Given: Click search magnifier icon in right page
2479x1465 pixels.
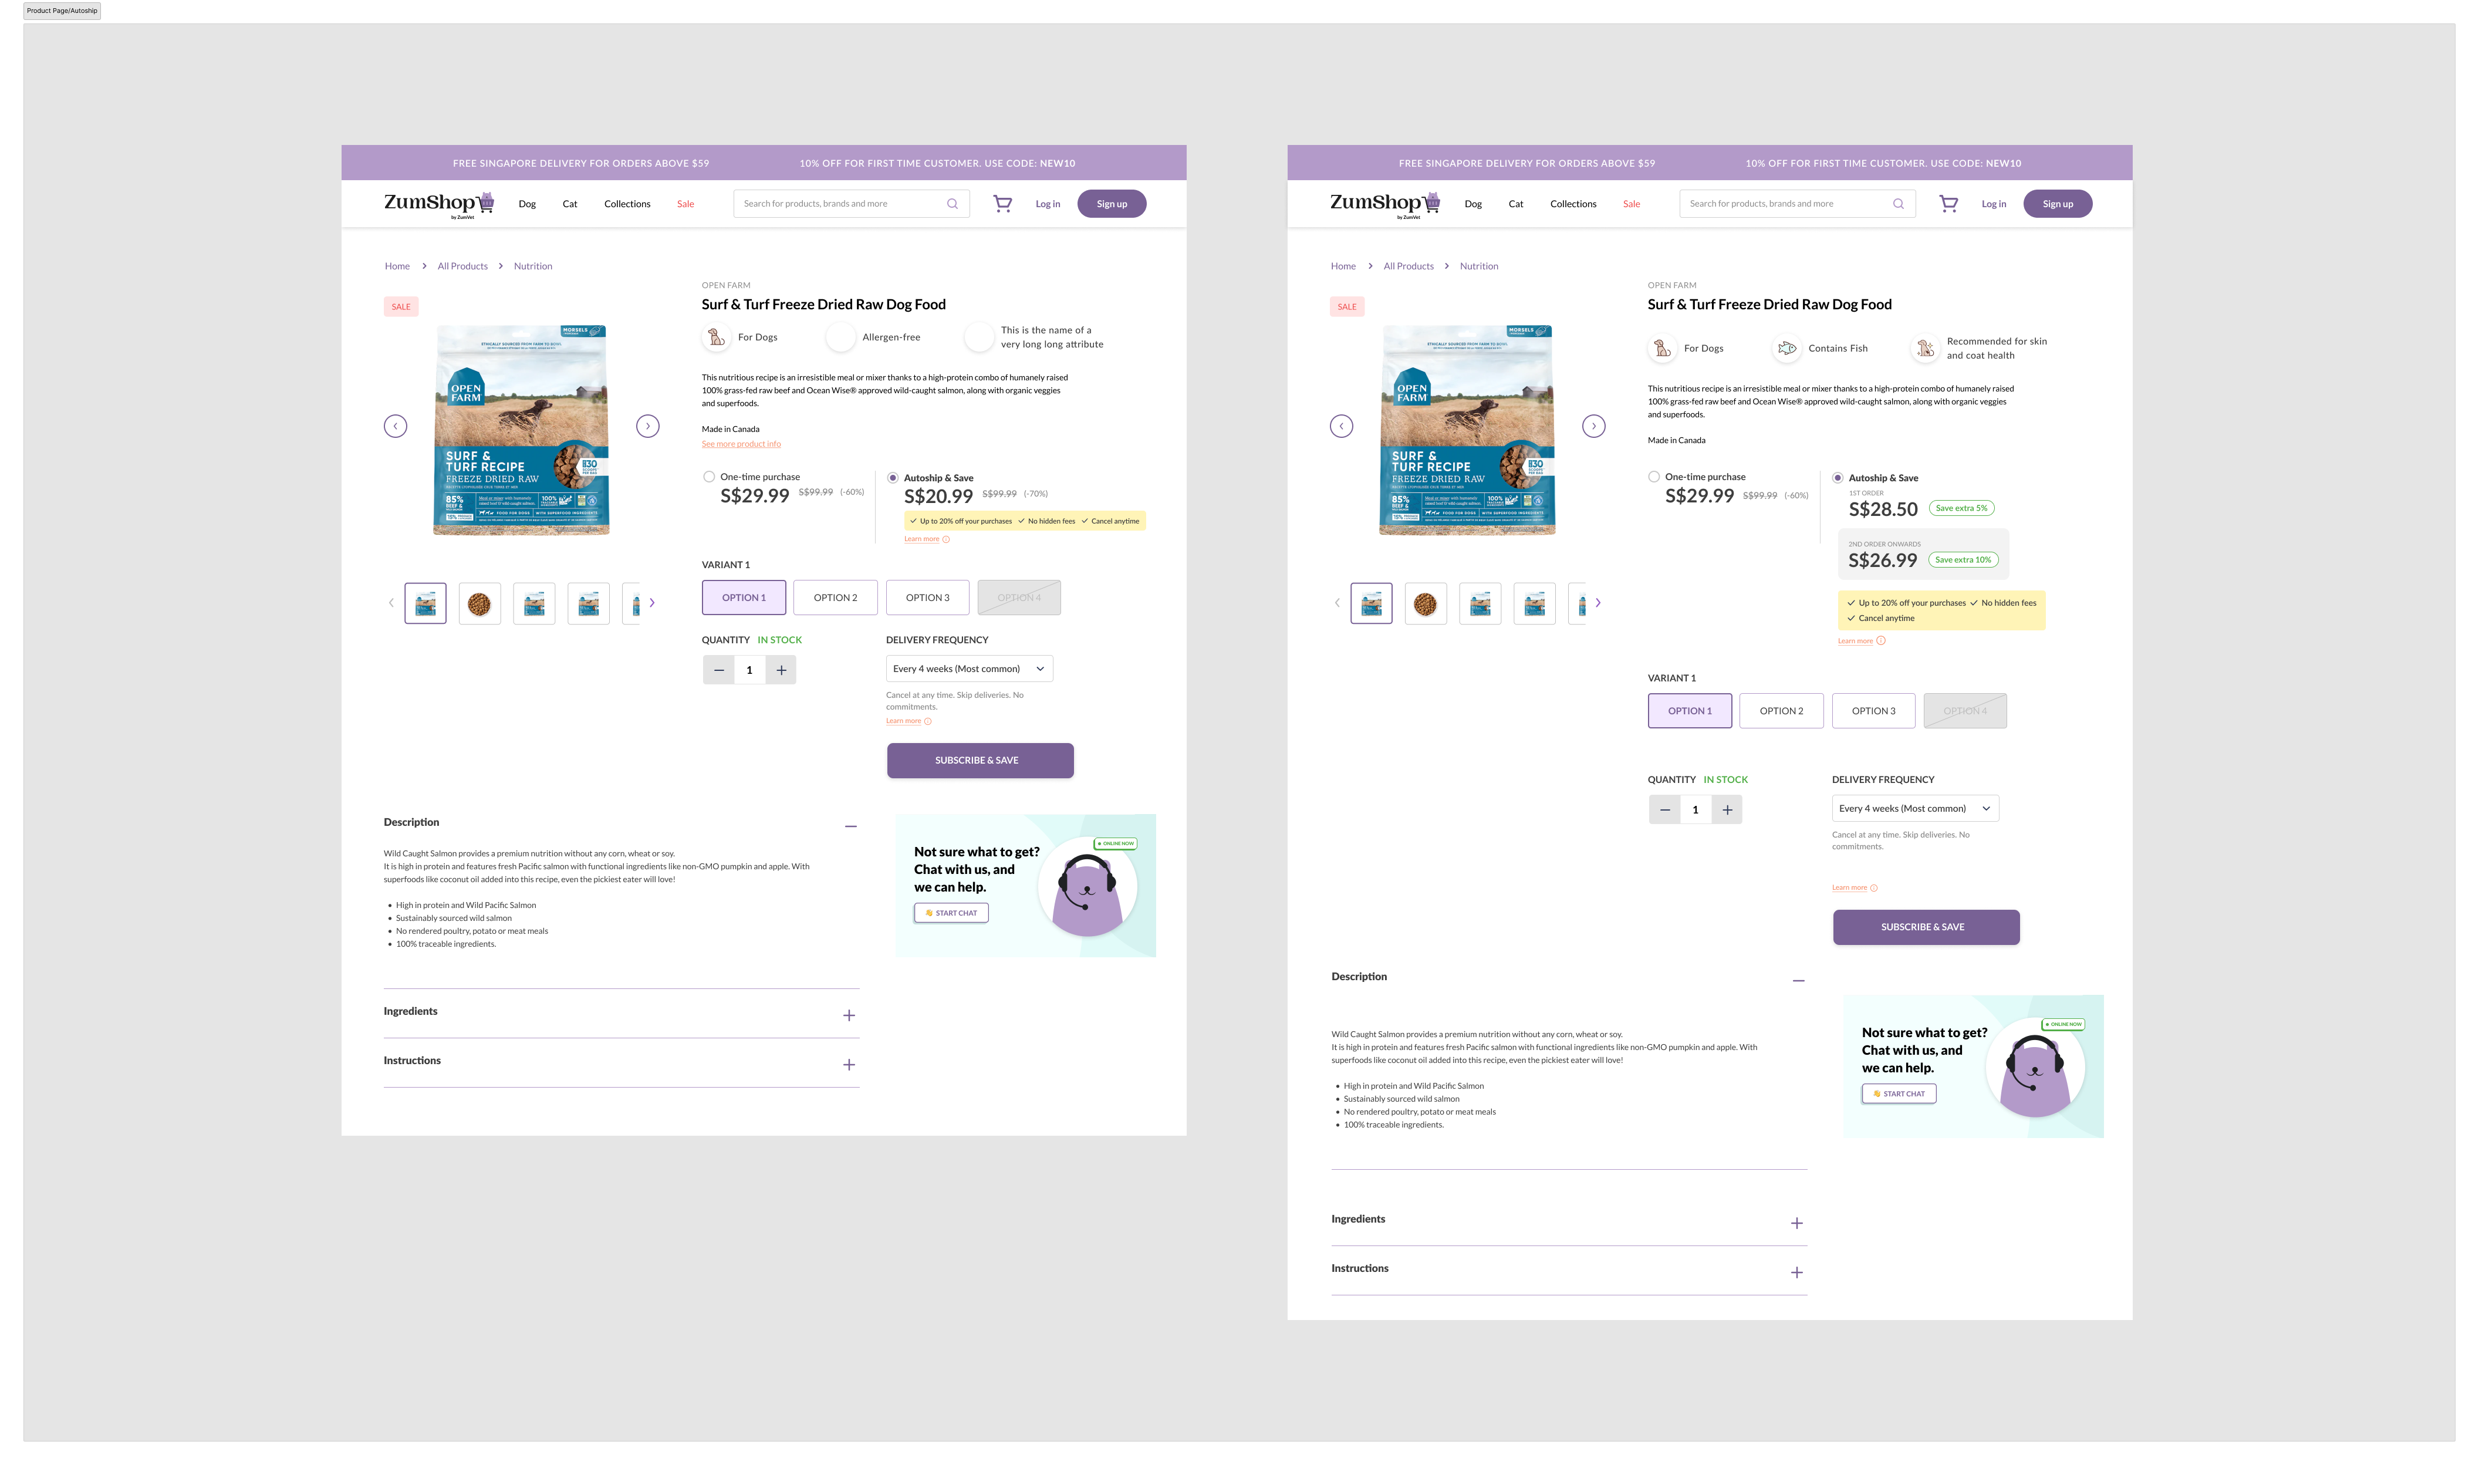Looking at the screenshot, I should tap(1898, 203).
